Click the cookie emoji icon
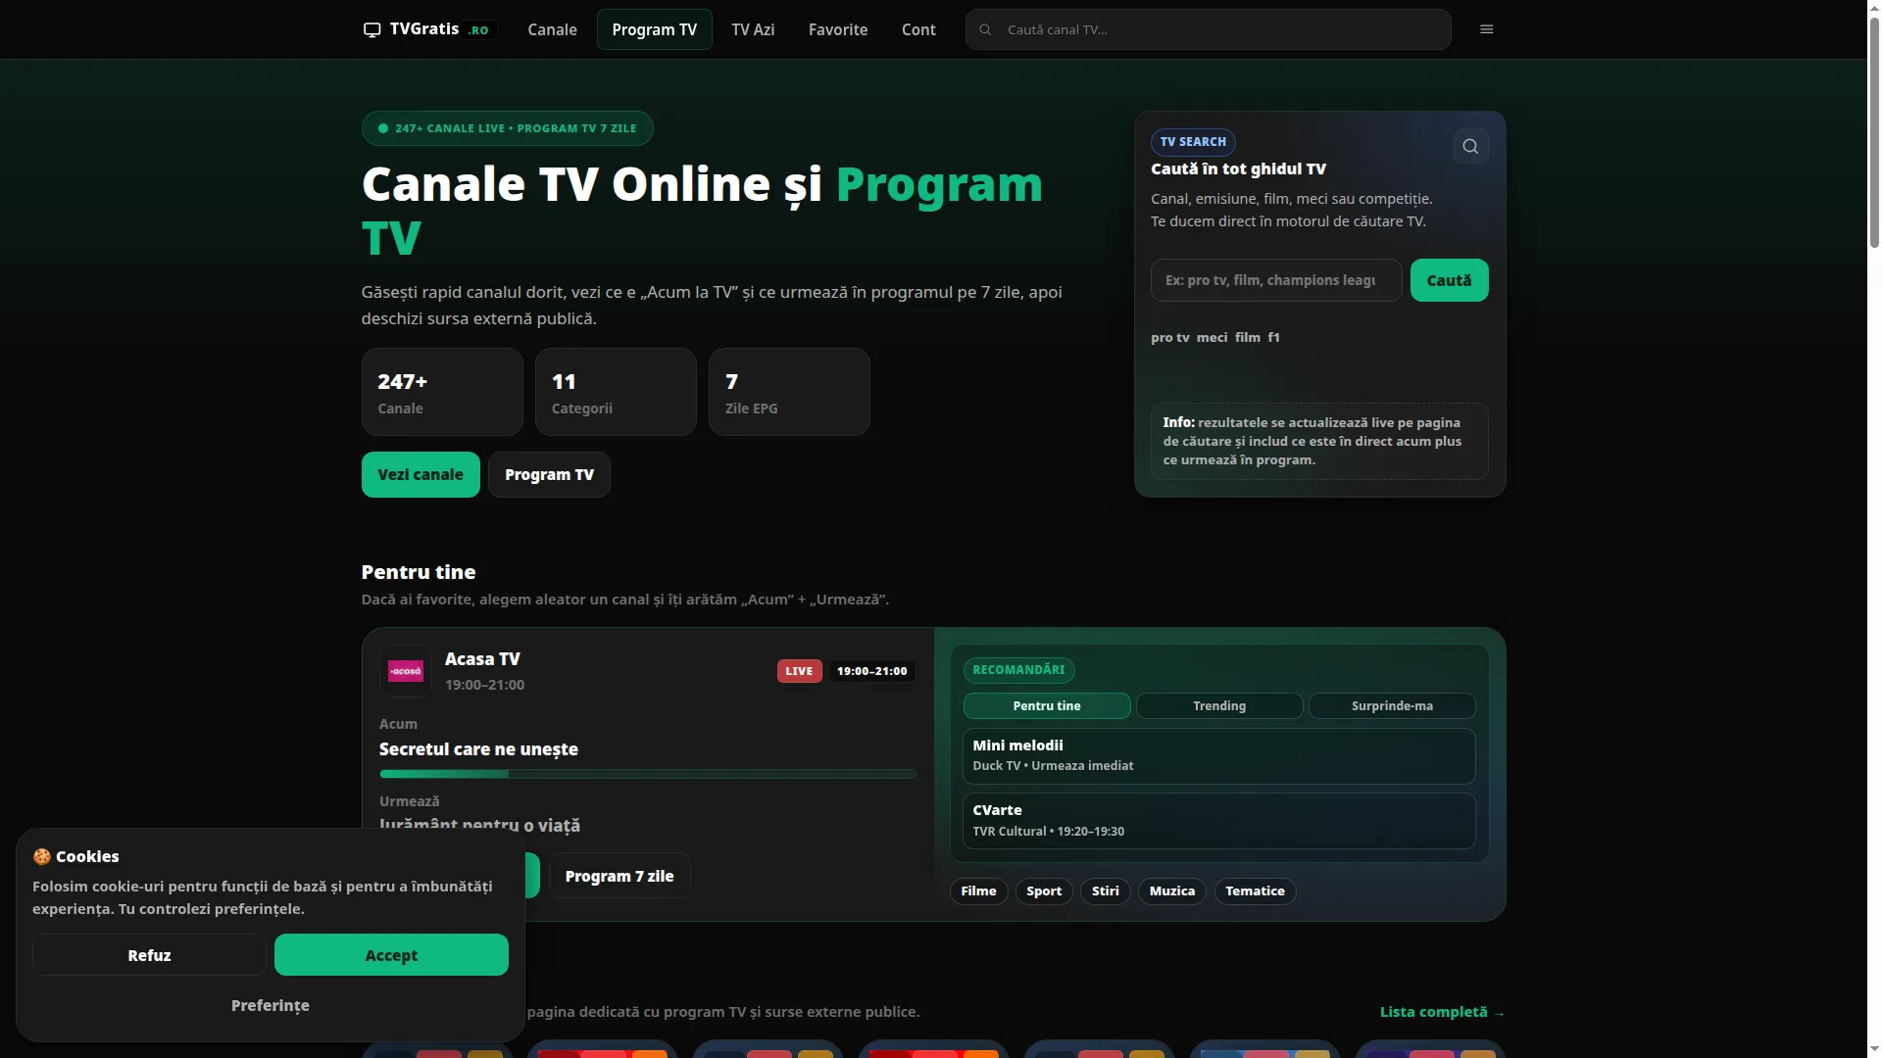The height and width of the screenshot is (1058, 1882). (x=41, y=856)
